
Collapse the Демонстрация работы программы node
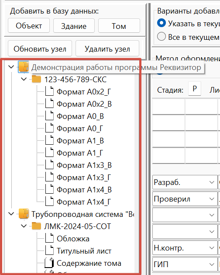point(11,67)
